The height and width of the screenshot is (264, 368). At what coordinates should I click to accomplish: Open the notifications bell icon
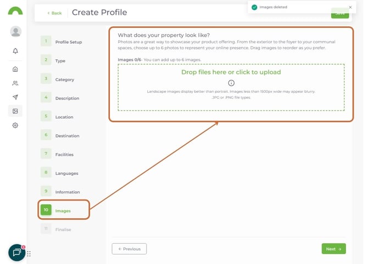15,51
